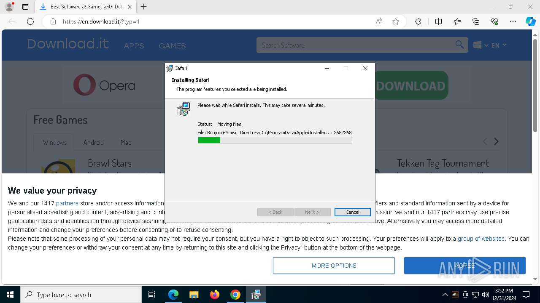
Task: Click MORE OPTIONS in privacy banner
Action: pyautogui.click(x=334, y=266)
